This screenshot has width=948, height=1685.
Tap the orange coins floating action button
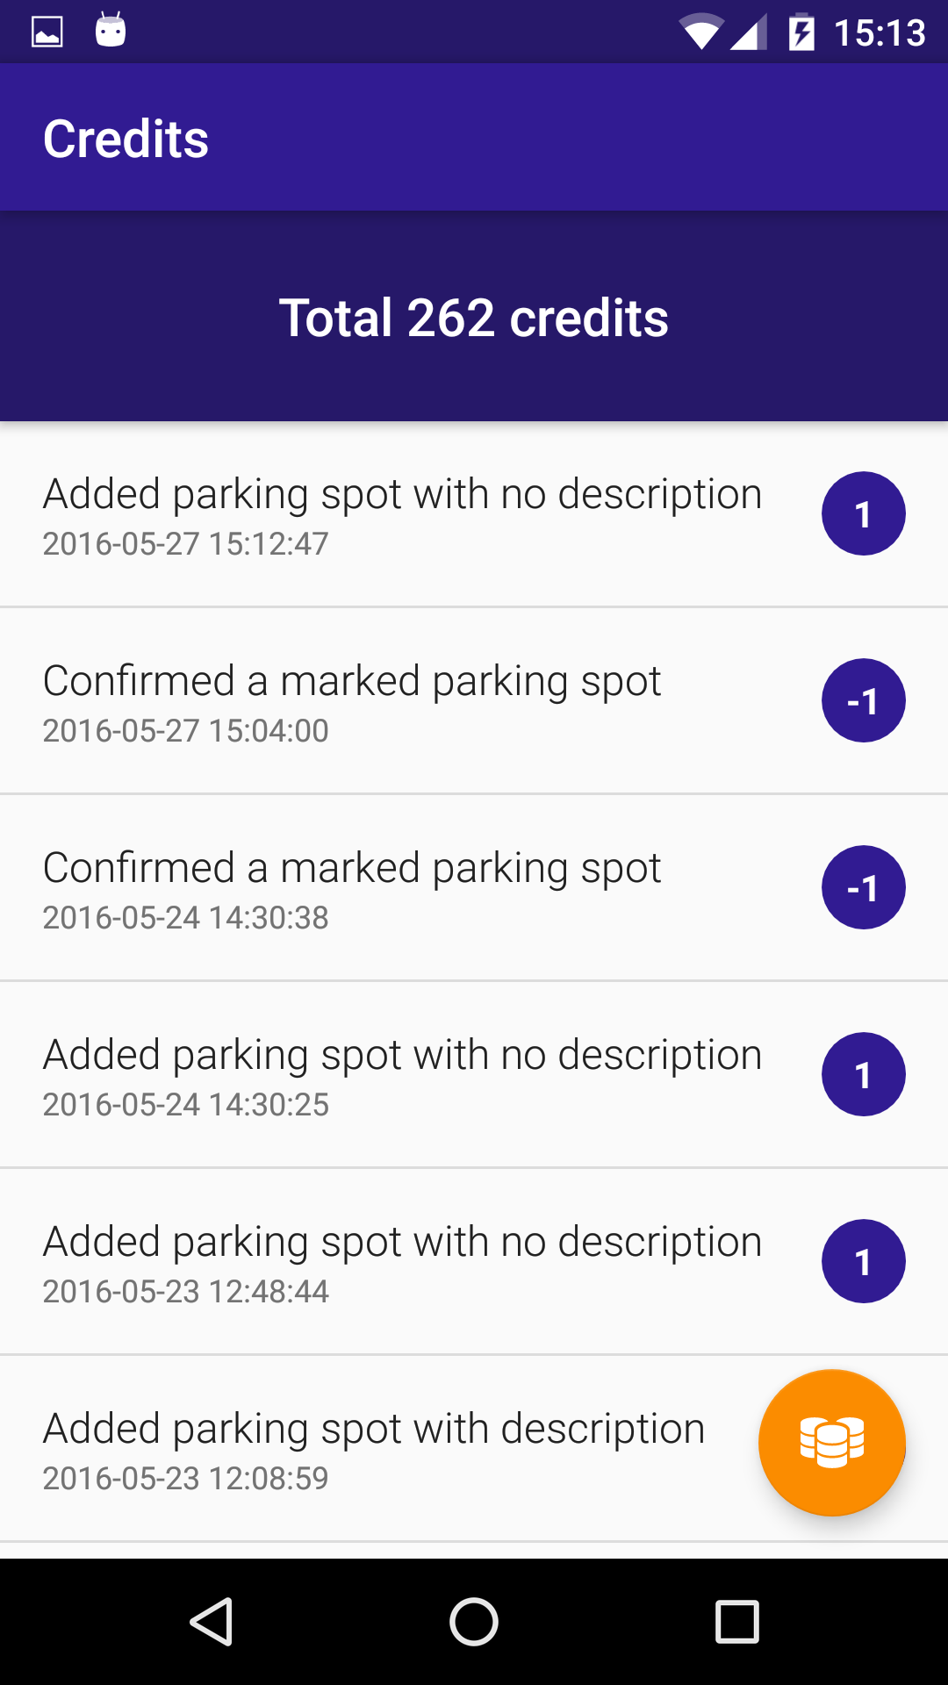click(x=831, y=1442)
